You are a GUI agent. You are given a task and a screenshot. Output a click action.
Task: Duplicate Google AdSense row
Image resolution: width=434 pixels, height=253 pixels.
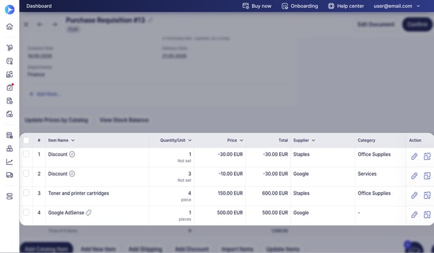point(427,215)
